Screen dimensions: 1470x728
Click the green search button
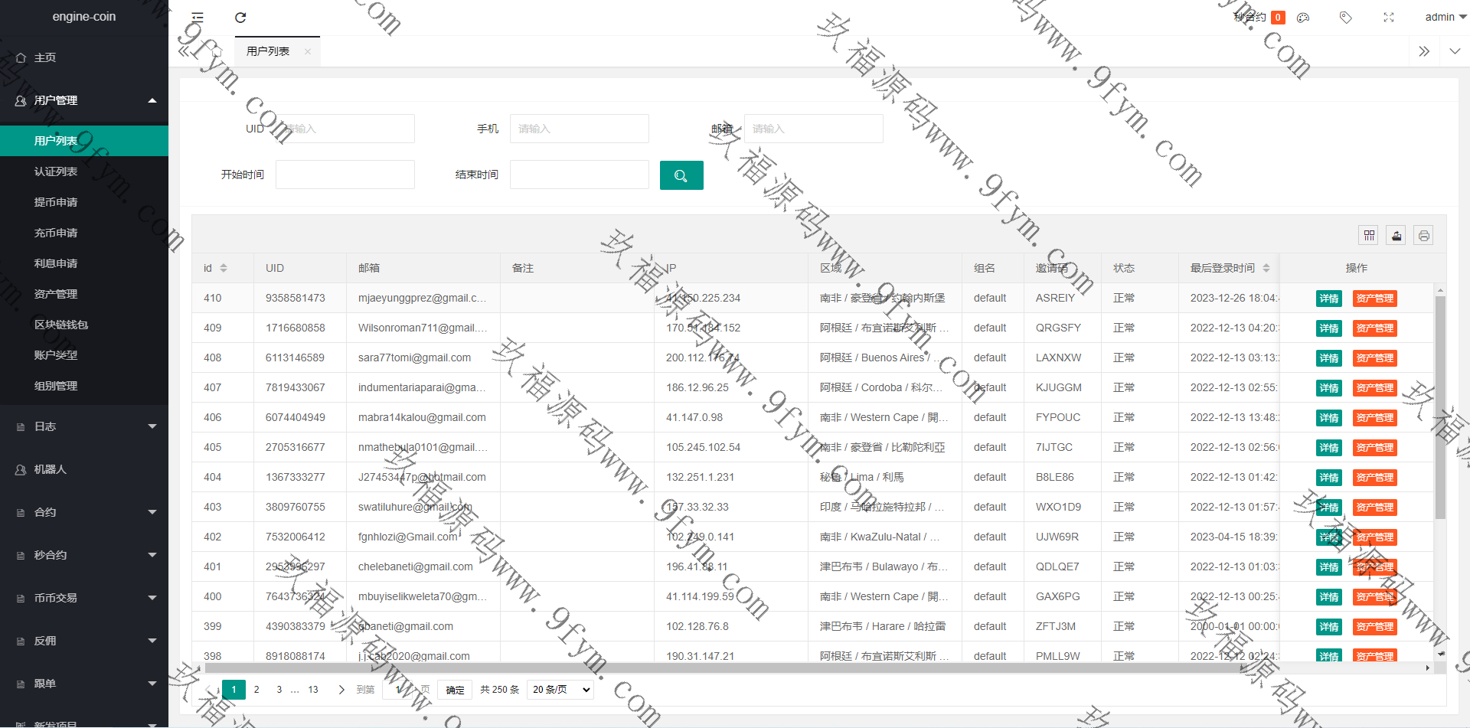point(681,175)
